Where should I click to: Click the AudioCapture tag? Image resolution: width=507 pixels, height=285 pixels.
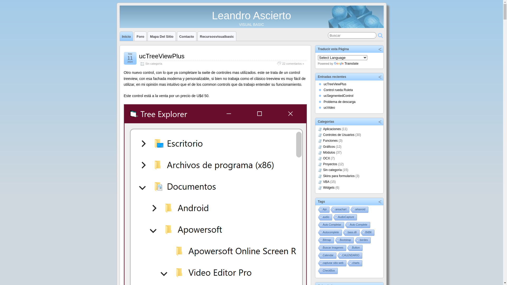tap(346, 217)
